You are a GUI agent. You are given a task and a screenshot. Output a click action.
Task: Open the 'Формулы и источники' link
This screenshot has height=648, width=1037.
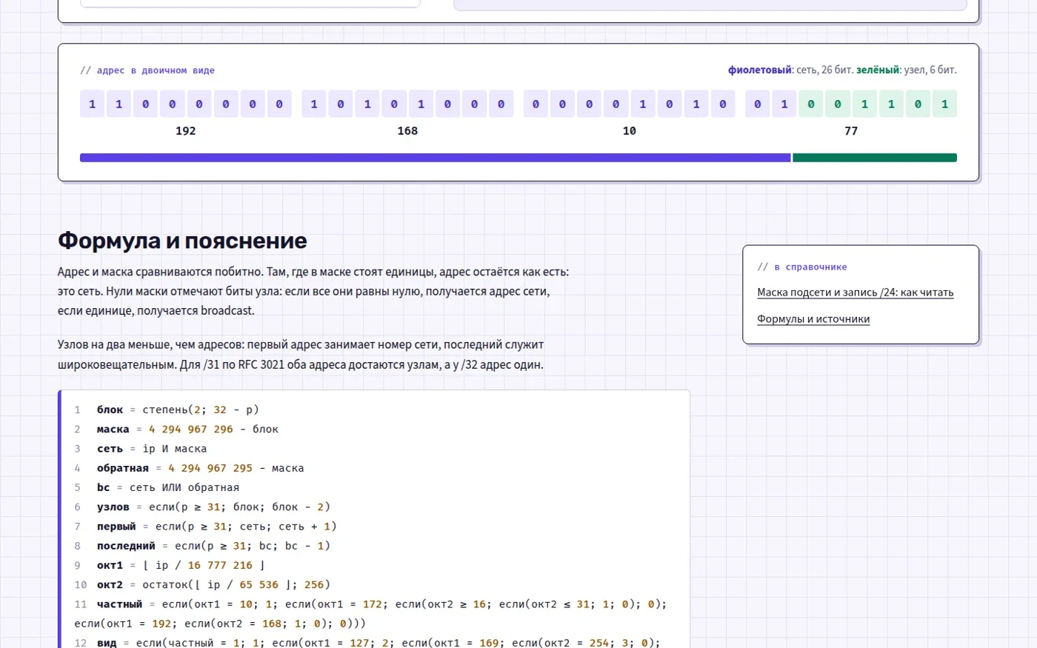point(813,319)
